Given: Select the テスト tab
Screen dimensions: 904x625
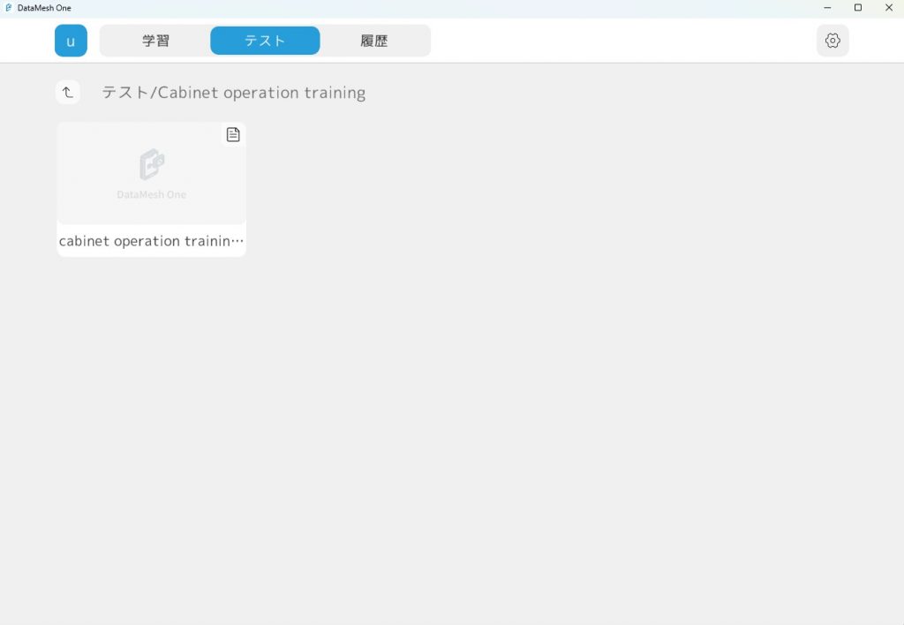Looking at the screenshot, I should (265, 41).
